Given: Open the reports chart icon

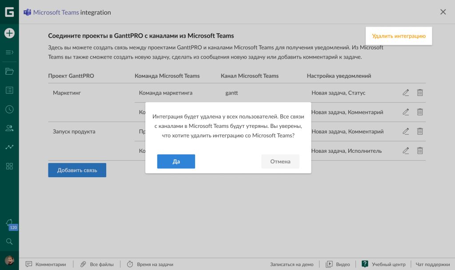Looking at the screenshot, I should click(x=9, y=147).
